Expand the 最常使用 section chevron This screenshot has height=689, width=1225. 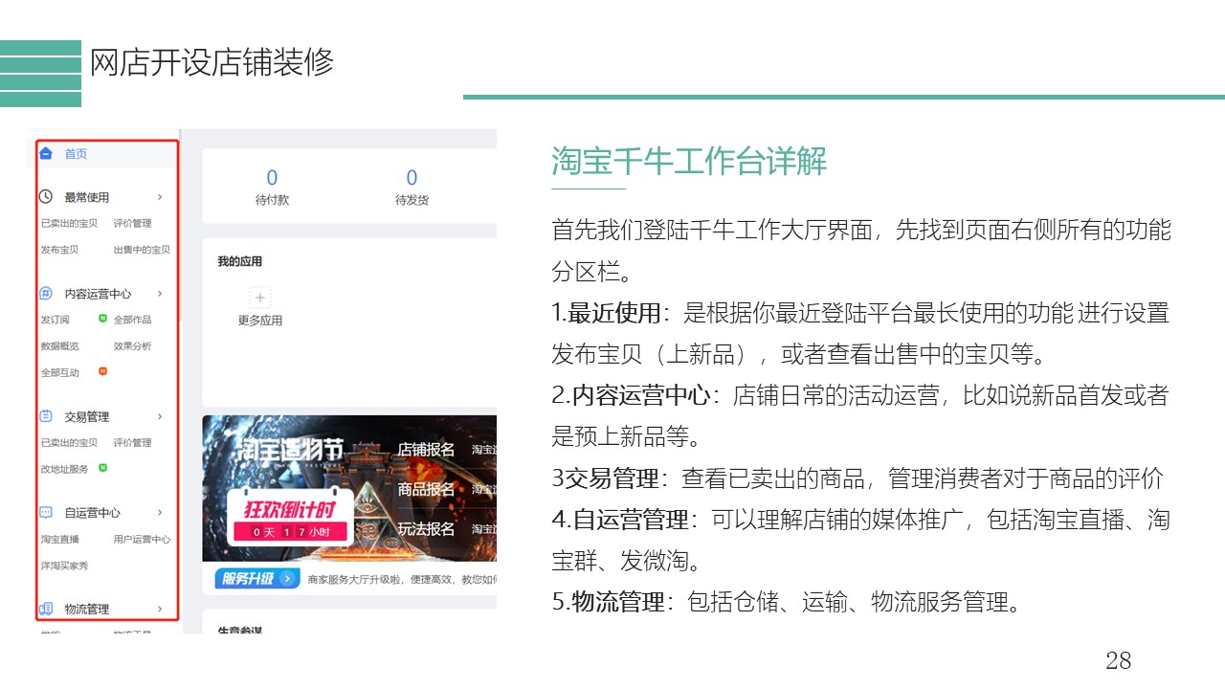point(160,197)
